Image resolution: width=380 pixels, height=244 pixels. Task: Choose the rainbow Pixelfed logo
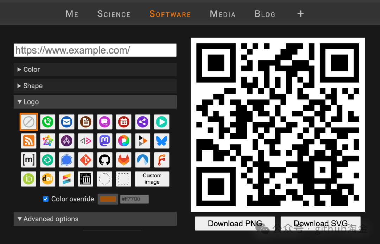tap(123, 141)
